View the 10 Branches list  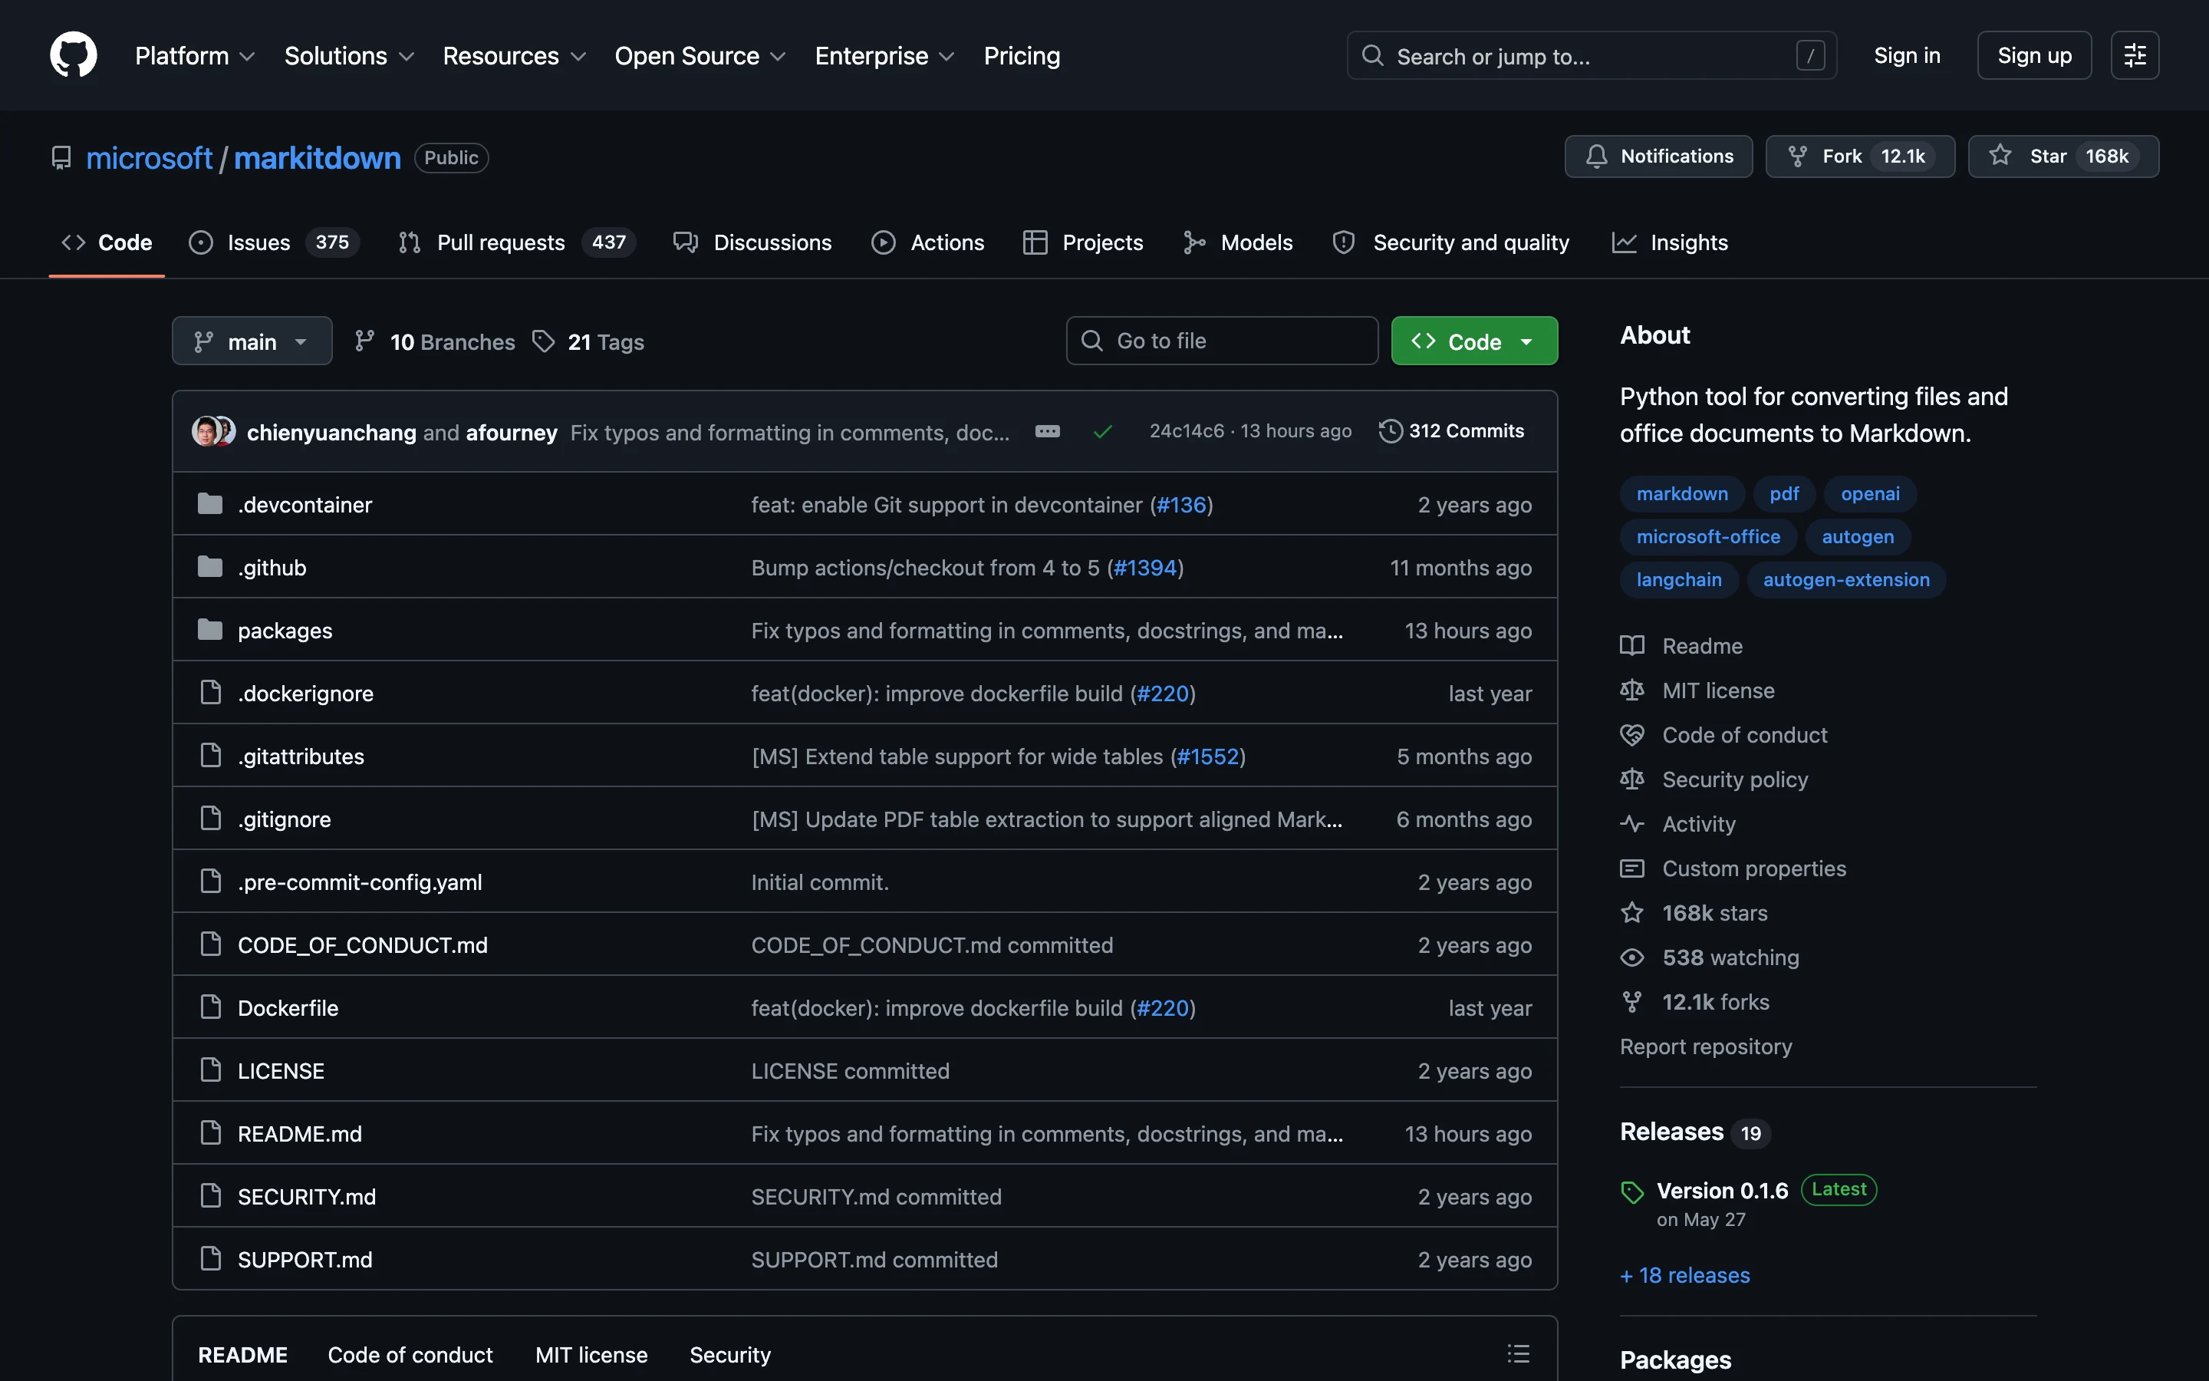click(x=434, y=341)
